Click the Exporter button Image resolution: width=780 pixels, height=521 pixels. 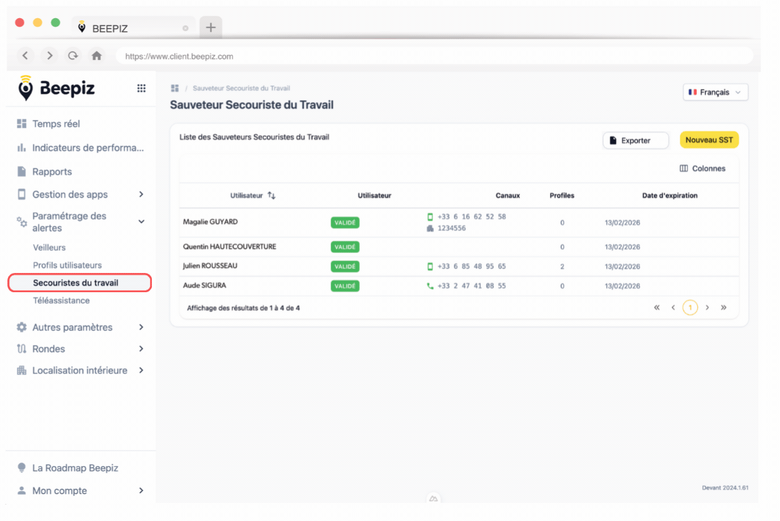coord(635,140)
